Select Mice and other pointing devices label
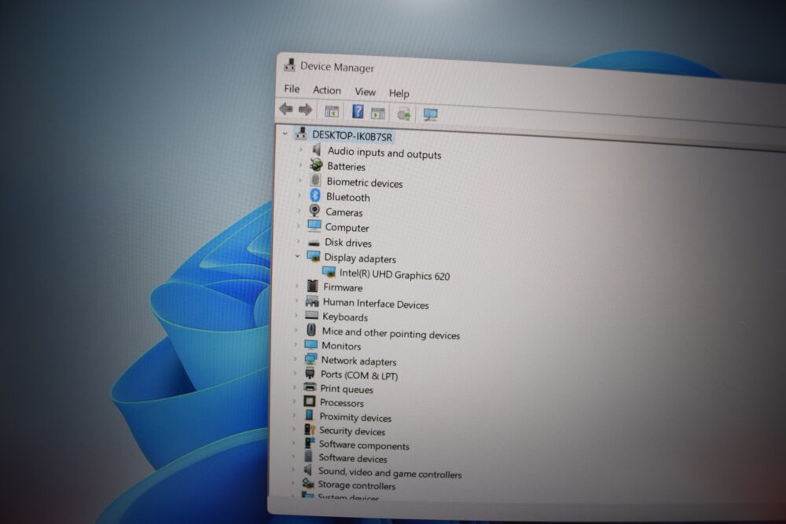This screenshot has width=786, height=524. [391, 332]
